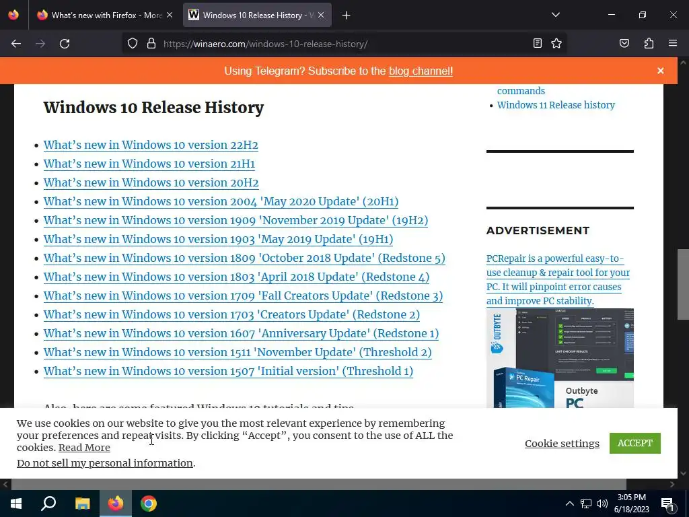Open the version 2004 'May 2020 Update' link

click(221, 202)
